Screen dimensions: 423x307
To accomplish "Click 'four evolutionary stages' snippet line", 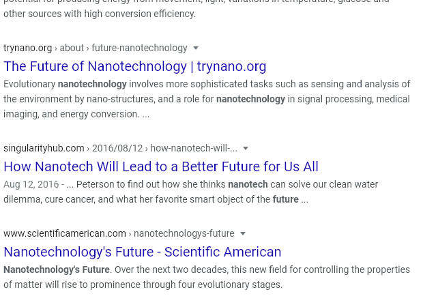I will point(143,284).
